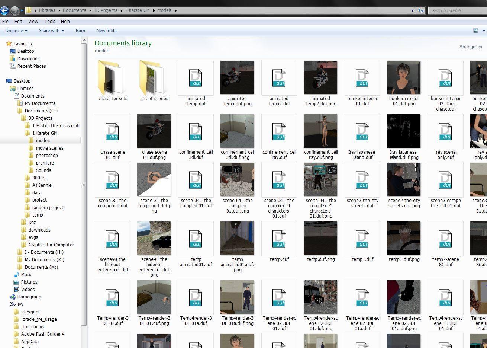Select temp1.duf file icon

(362, 239)
